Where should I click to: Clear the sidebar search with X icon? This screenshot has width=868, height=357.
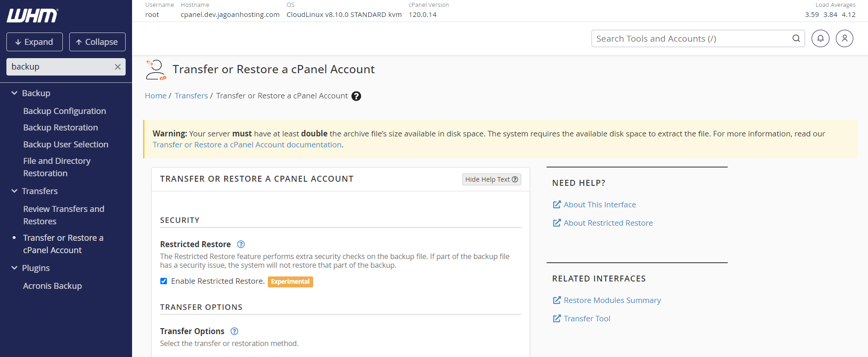(117, 67)
